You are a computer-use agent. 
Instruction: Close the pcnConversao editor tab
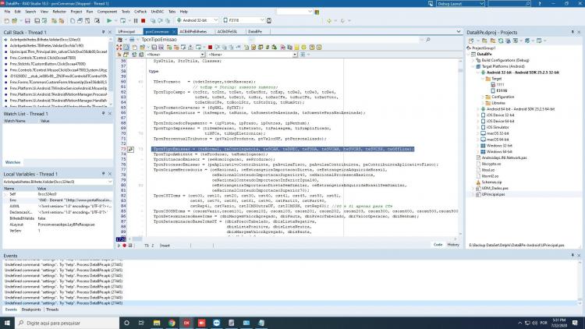click(174, 32)
